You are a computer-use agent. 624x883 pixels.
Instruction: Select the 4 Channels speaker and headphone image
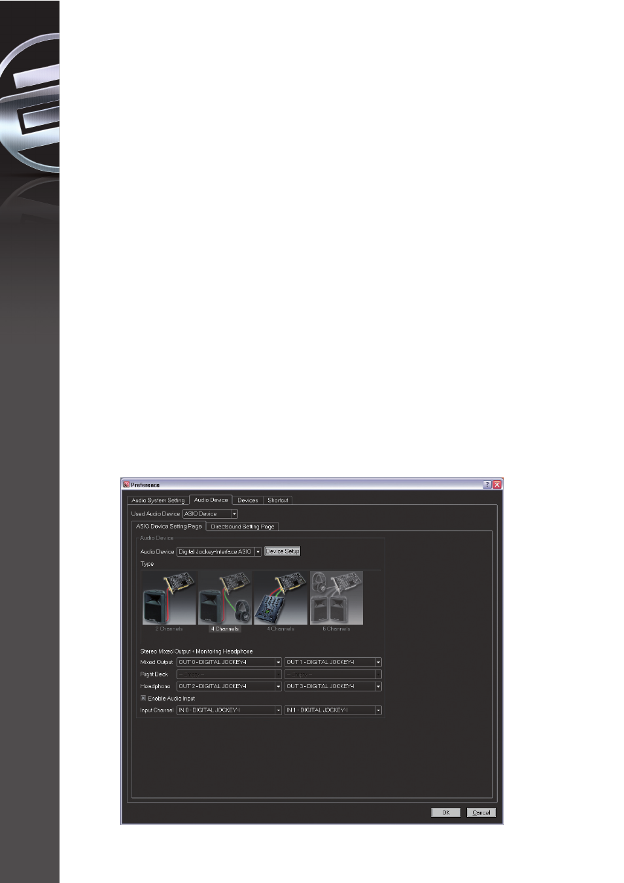coord(225,598)
